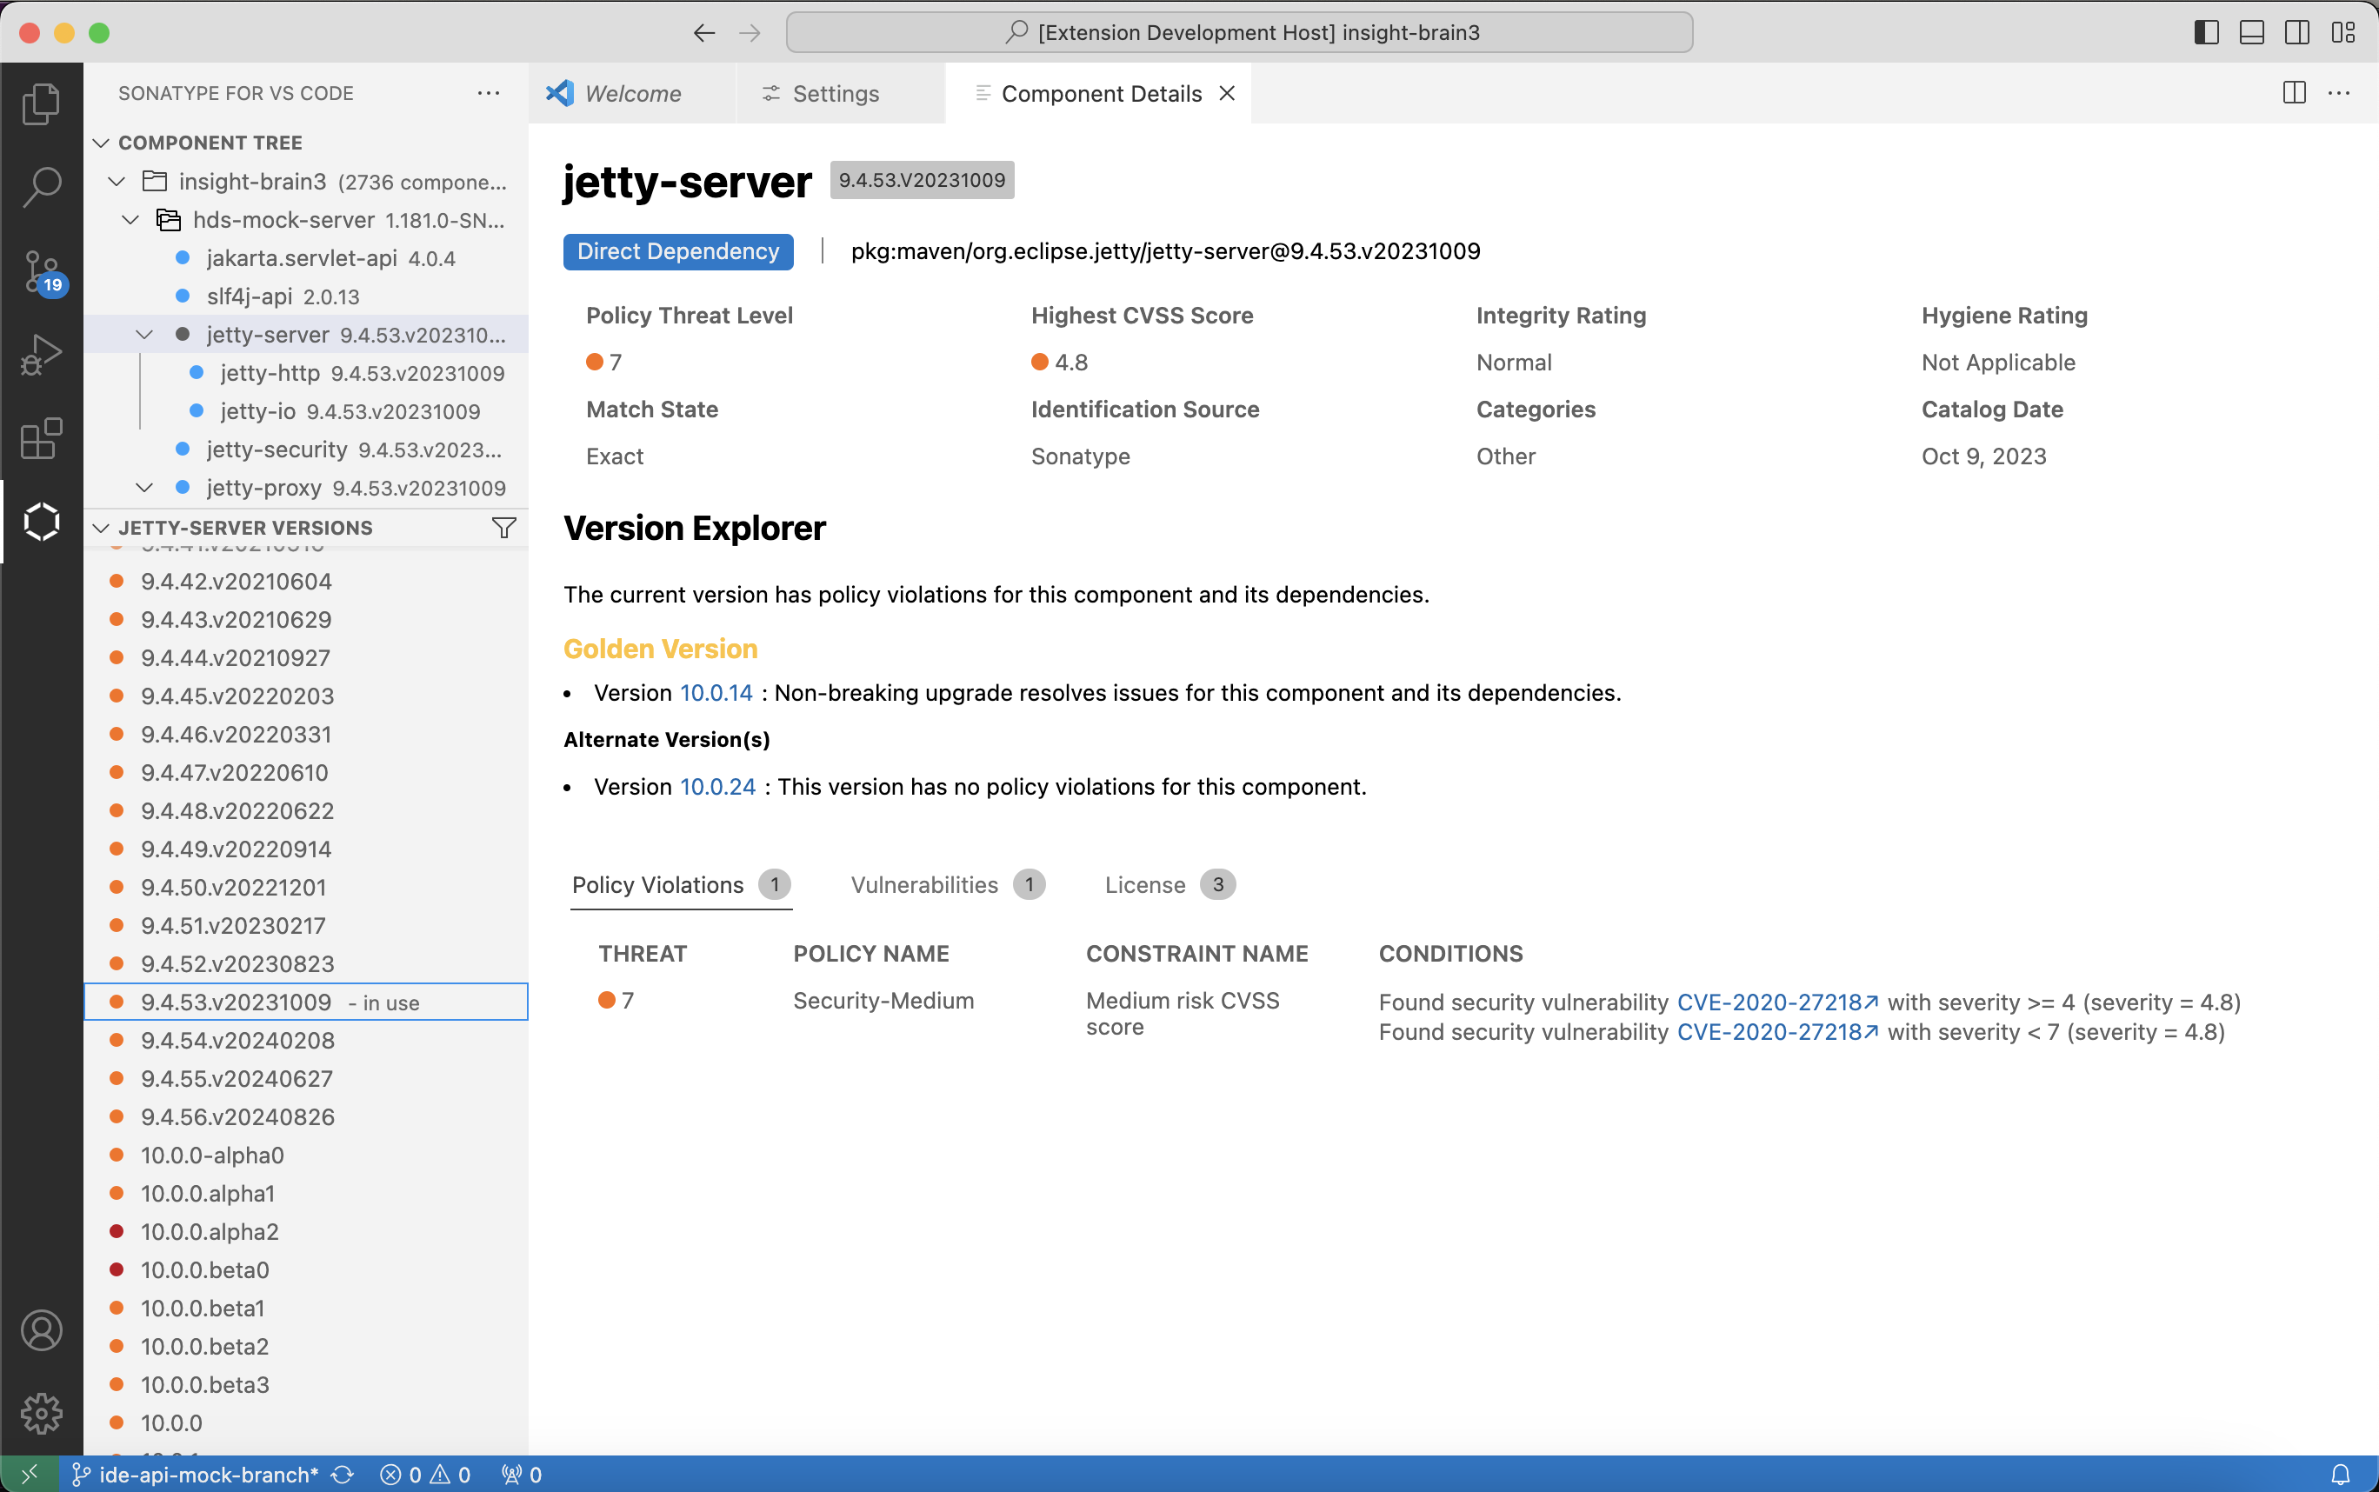Select jetty-security in component tree

click(x=306, y=450)
